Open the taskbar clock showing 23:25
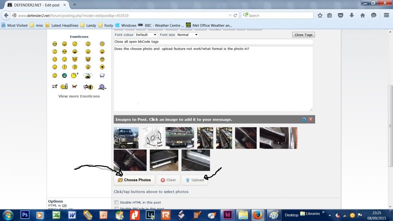 (377, 215)
